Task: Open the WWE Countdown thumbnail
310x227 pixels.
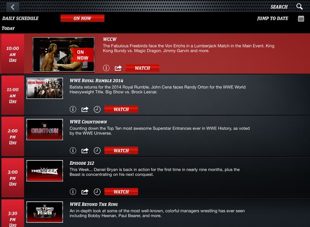Action: click(x=45, y=130)
